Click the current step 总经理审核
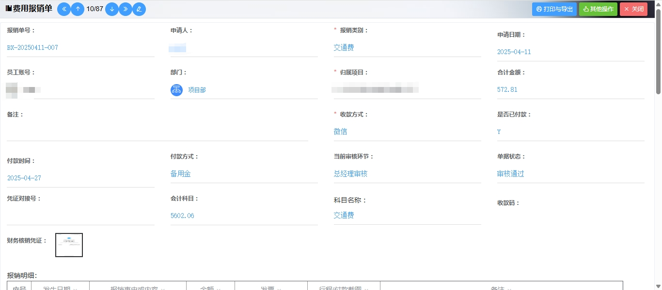Screen dimensions: 662x290 click(x=350, y=174)
